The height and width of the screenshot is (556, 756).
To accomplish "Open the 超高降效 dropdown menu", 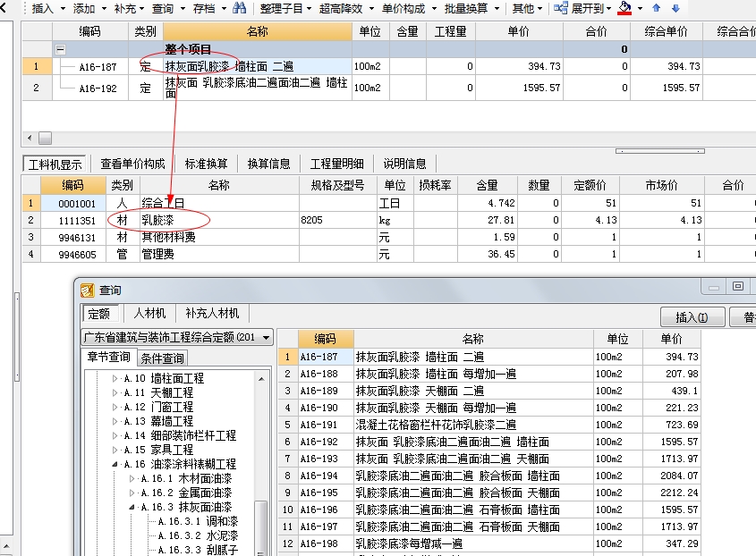I will tap(371, 9).
